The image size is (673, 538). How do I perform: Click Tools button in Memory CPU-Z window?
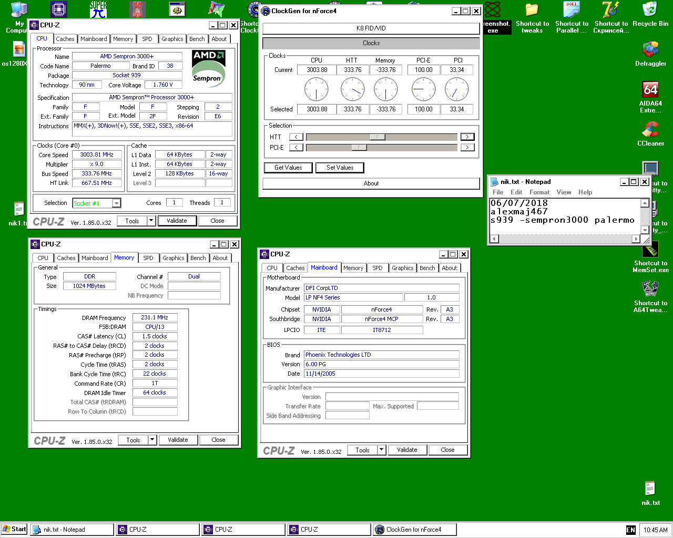pyautogui.click(x=134, y=440)
